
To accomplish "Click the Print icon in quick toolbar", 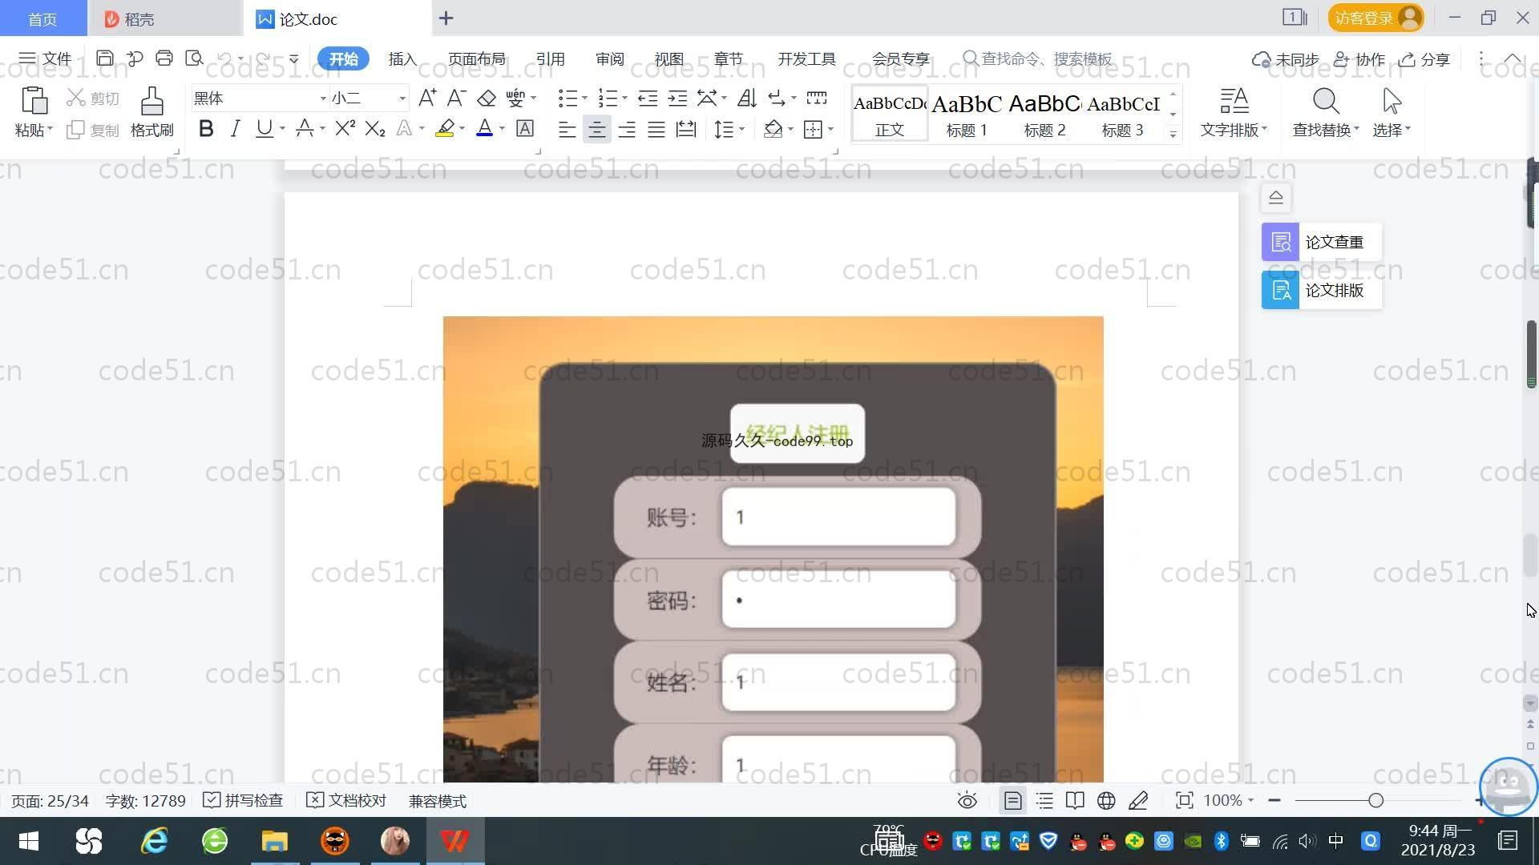I will [x=164, y=58].
